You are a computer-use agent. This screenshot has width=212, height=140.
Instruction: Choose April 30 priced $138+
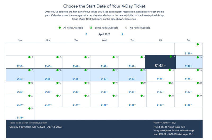click(x=20, y=113)
